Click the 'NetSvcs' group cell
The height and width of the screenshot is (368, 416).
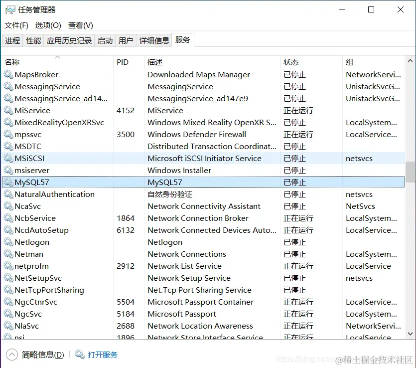tap(360, 206)
